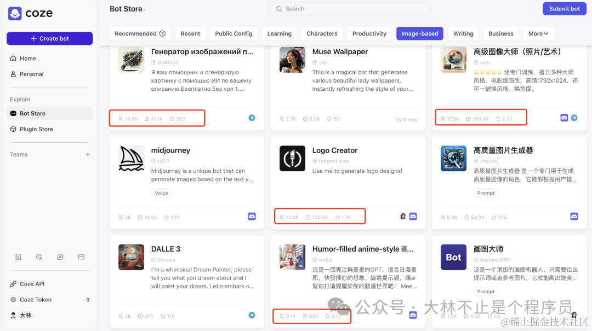Click Prompt tag on 画图大师 card
This screenshot has height=331, width=592.
tap(486, 292)
